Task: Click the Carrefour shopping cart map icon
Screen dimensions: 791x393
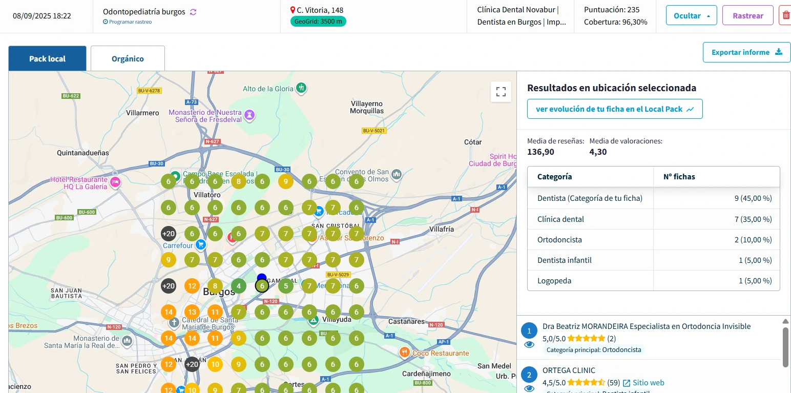Action: (x=201, y=244)
